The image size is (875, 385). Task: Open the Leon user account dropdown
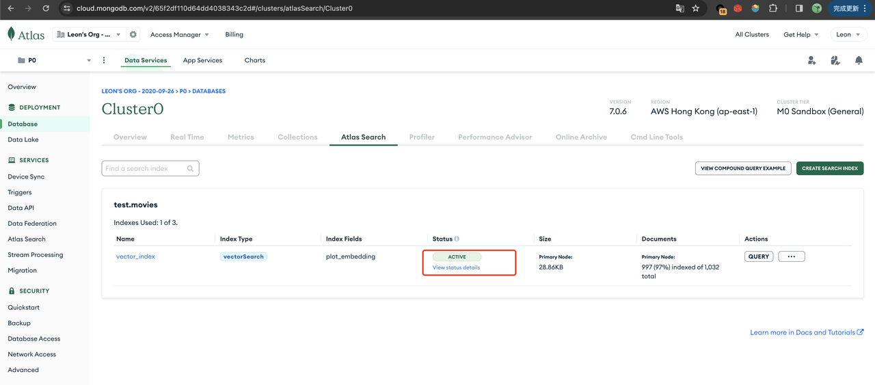pyautogui.click(x=848, y=35)
